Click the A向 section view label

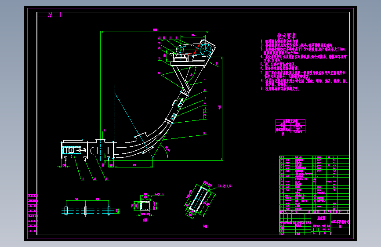tap(145, 220)
